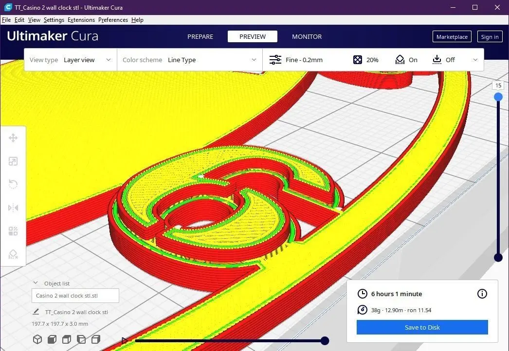
Task: Click the print time clock icon
Action: coord(362,294)
